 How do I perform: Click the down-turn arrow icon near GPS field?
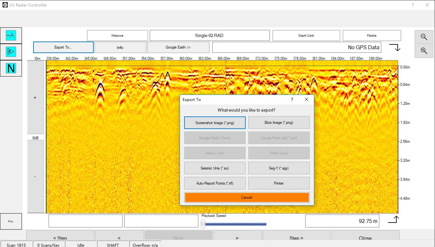pyautogui.click(x=395, y=48)
